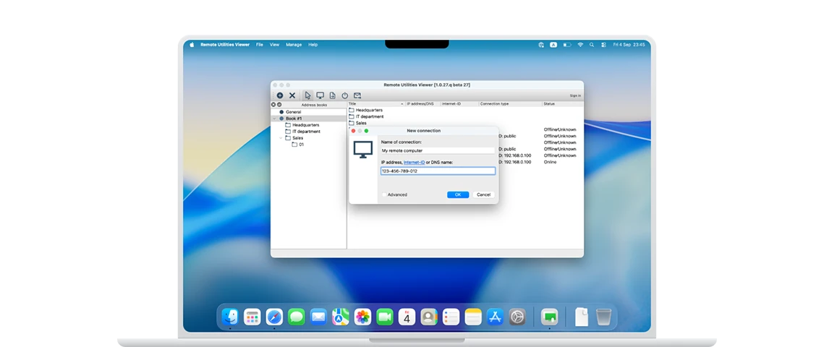This screenshot has width=816, height=347.
Task: Click the battery icon in menu bar
Action: pos(566,45)
